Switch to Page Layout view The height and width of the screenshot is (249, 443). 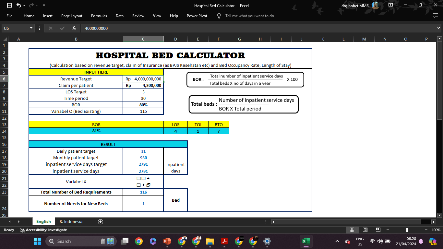pos(365,230)
